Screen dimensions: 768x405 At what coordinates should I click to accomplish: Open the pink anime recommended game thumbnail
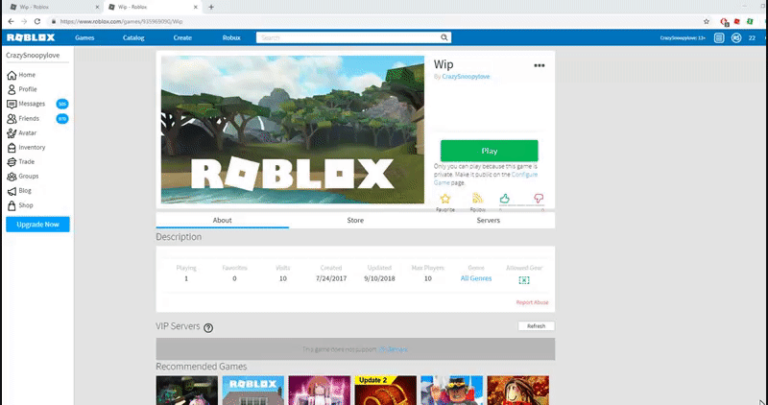tap(320, 391)
